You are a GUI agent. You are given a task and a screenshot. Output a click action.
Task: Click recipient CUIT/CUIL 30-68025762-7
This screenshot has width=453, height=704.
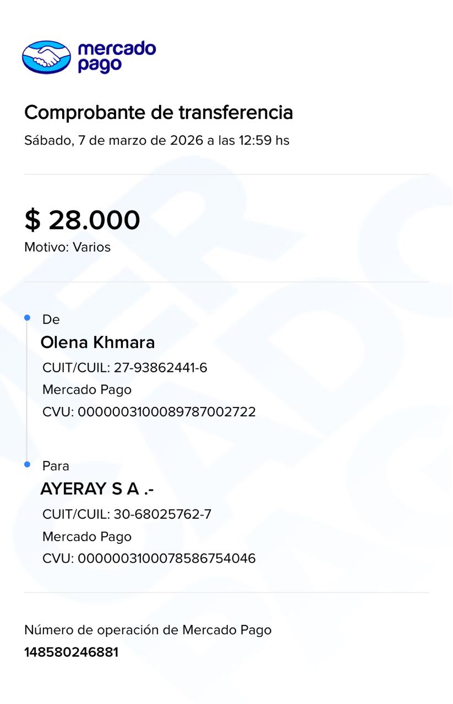[127, 515]
